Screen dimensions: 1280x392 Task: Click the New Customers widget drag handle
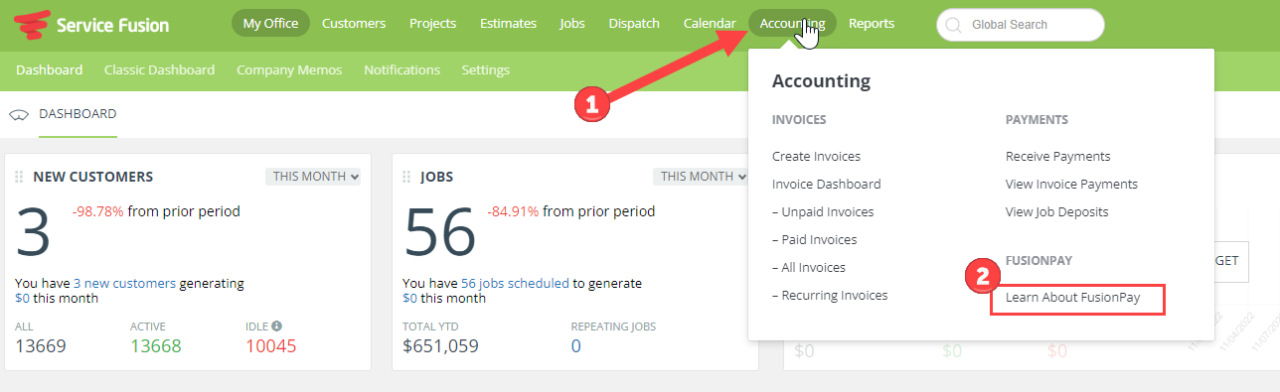tap(19, 177)
